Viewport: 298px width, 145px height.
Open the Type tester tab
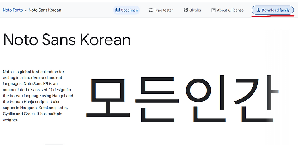(x=161, y=10)
